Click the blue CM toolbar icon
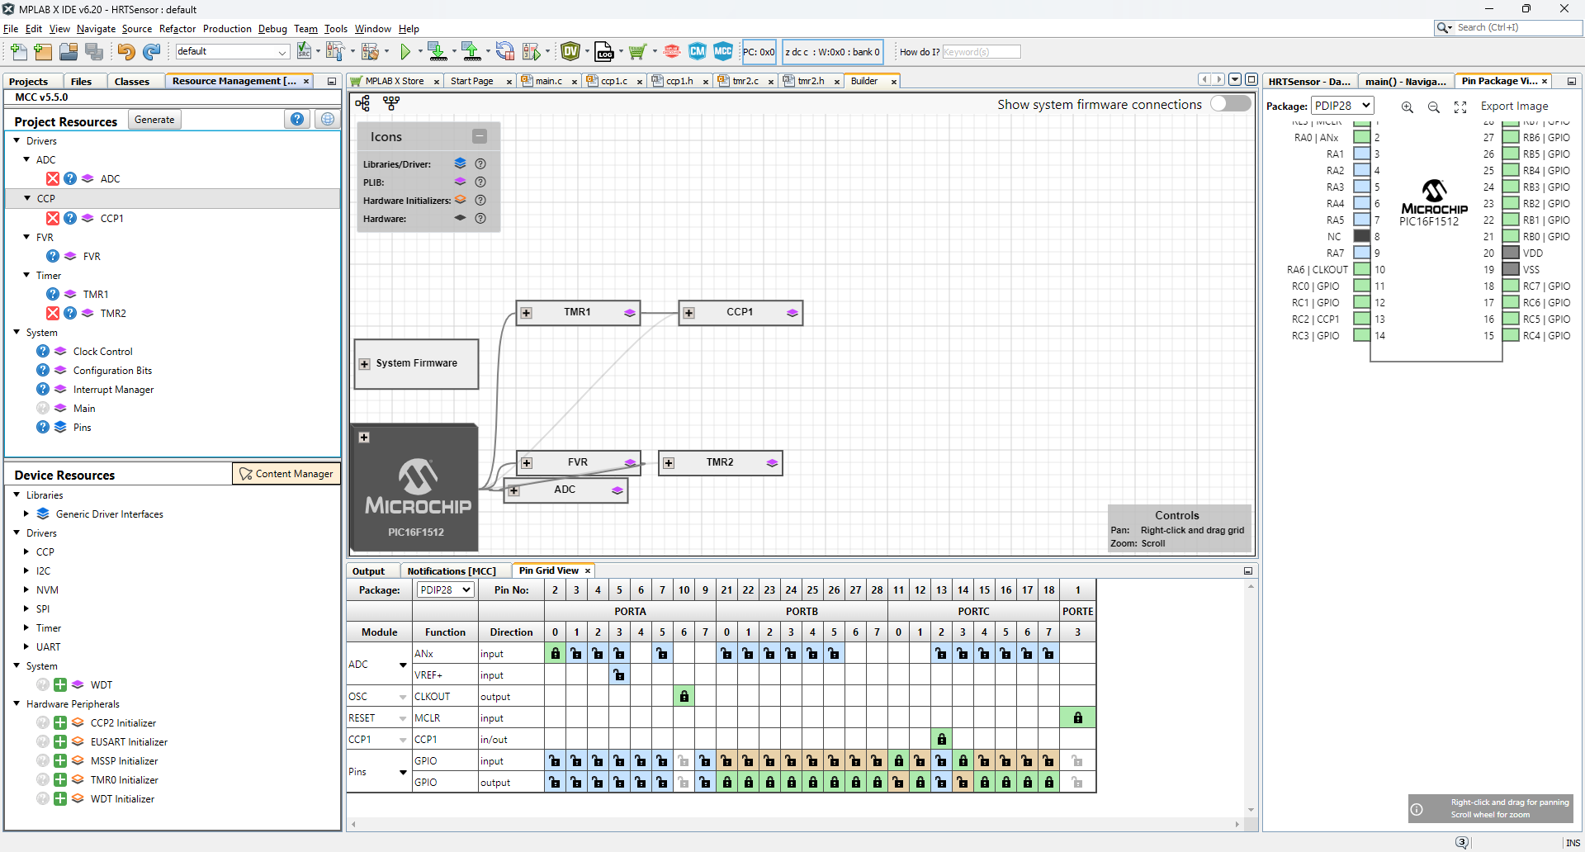The height and width of the screenshot is (852, 1585). click(x=698, y=51)
